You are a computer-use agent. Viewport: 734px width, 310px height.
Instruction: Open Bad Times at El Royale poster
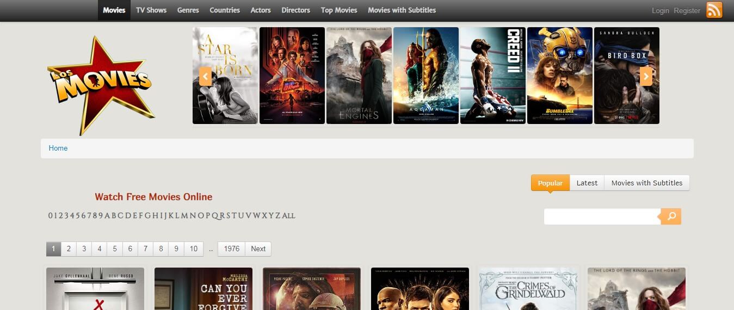(x=292, y=76)
